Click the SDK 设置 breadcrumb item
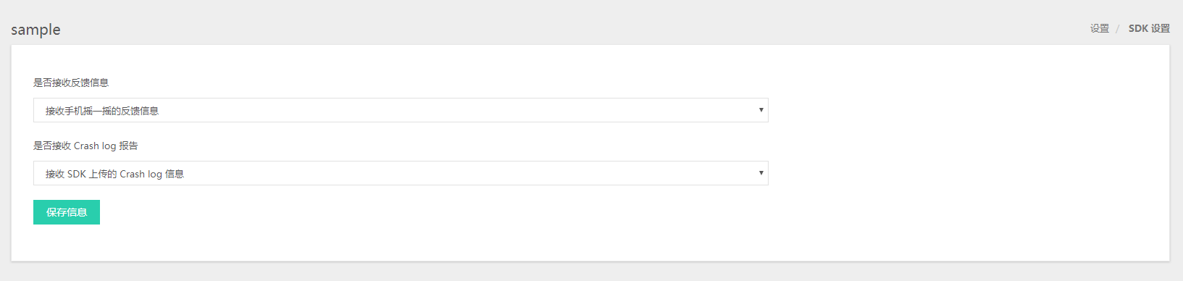Viewport: 1183px width, 281px height. point(1149,28)
